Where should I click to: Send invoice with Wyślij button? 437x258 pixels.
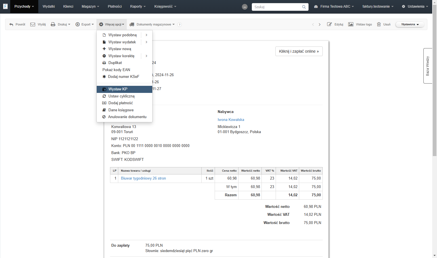click(38, 25)
